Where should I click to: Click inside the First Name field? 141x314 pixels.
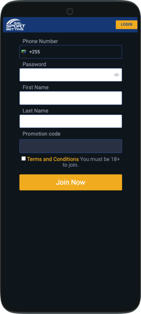click(70, 98)
